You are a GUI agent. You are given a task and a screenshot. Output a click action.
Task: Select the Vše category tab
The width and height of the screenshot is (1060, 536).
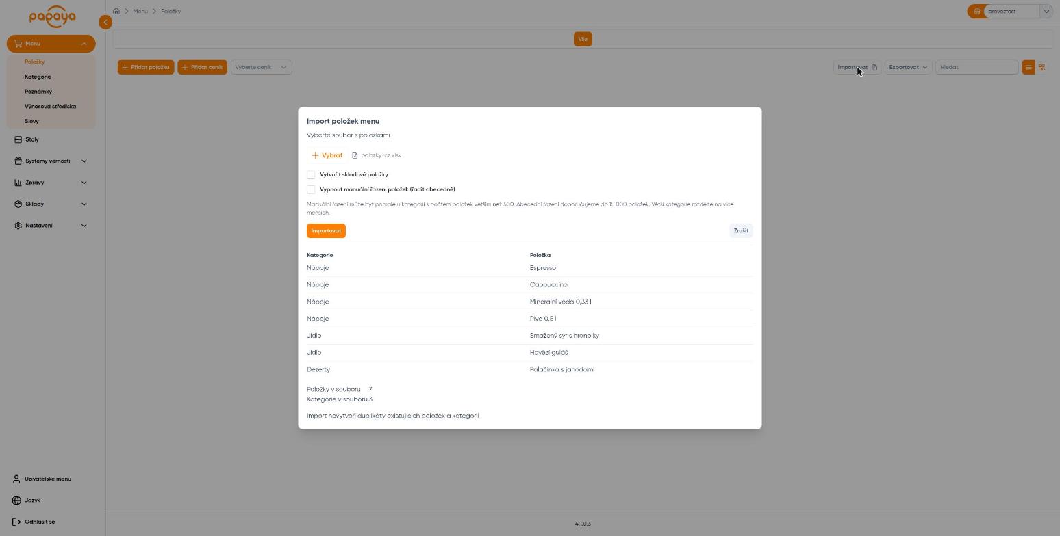[583, 39]
